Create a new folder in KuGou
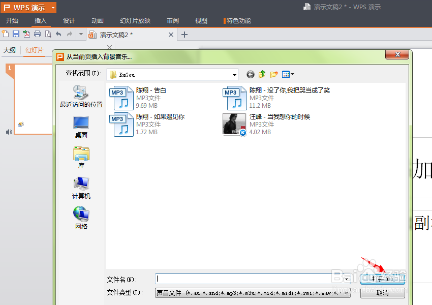This screenshot has width=432, height=305. pyautogui.click(x=273, y=74)
